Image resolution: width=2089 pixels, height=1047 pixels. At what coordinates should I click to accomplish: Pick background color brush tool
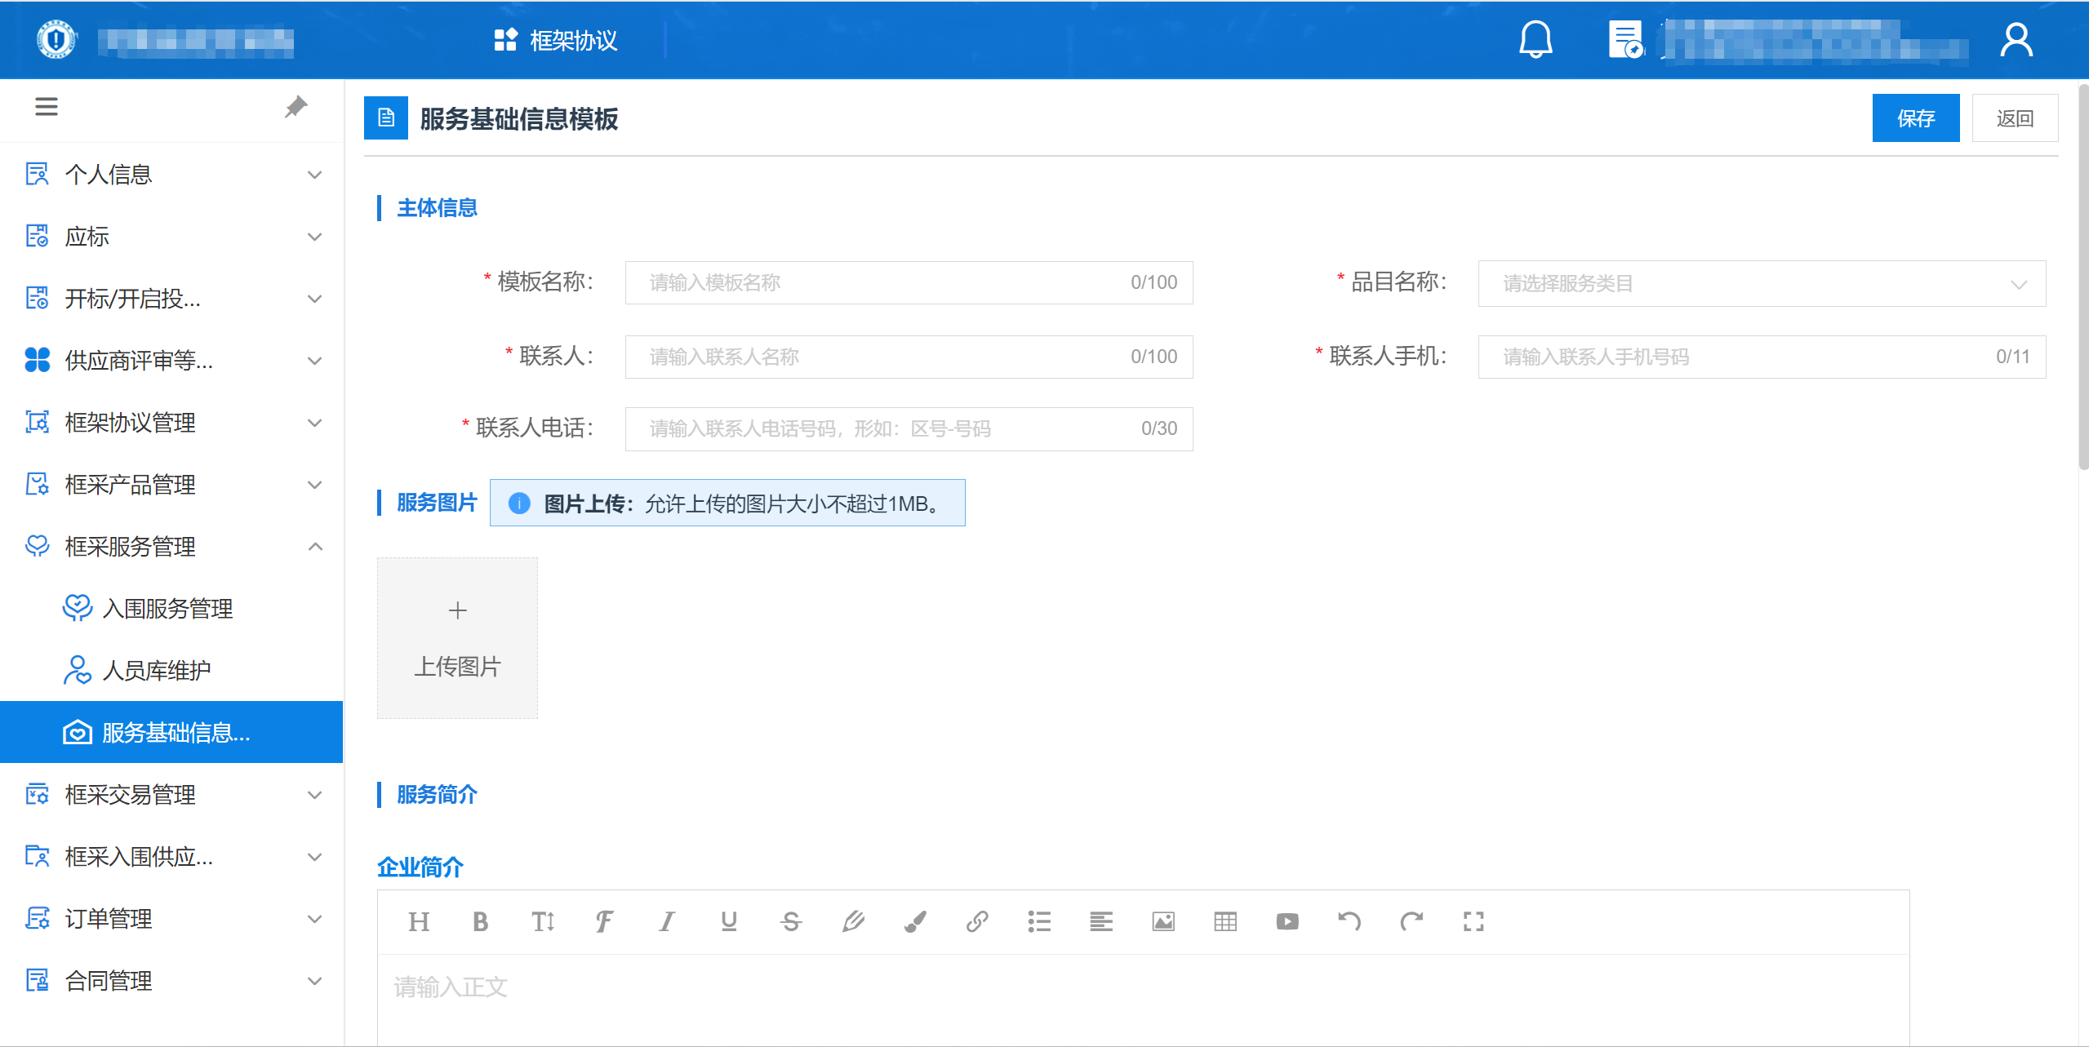click(x=915, y=921)
